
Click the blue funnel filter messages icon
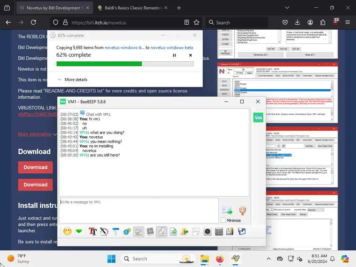(x=115, y=232)
